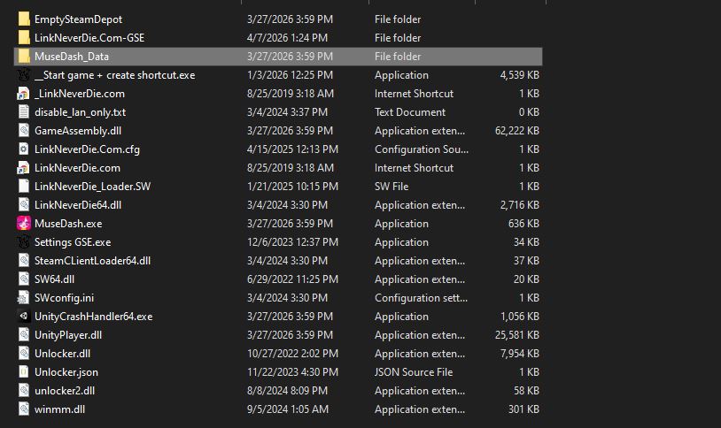Click the size '62,222 KB'

pyautogui.click(x=517, y=131)
